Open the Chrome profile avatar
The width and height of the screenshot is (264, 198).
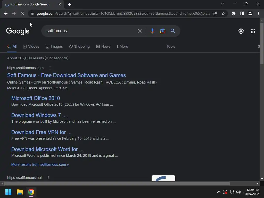tap(250, 13)
